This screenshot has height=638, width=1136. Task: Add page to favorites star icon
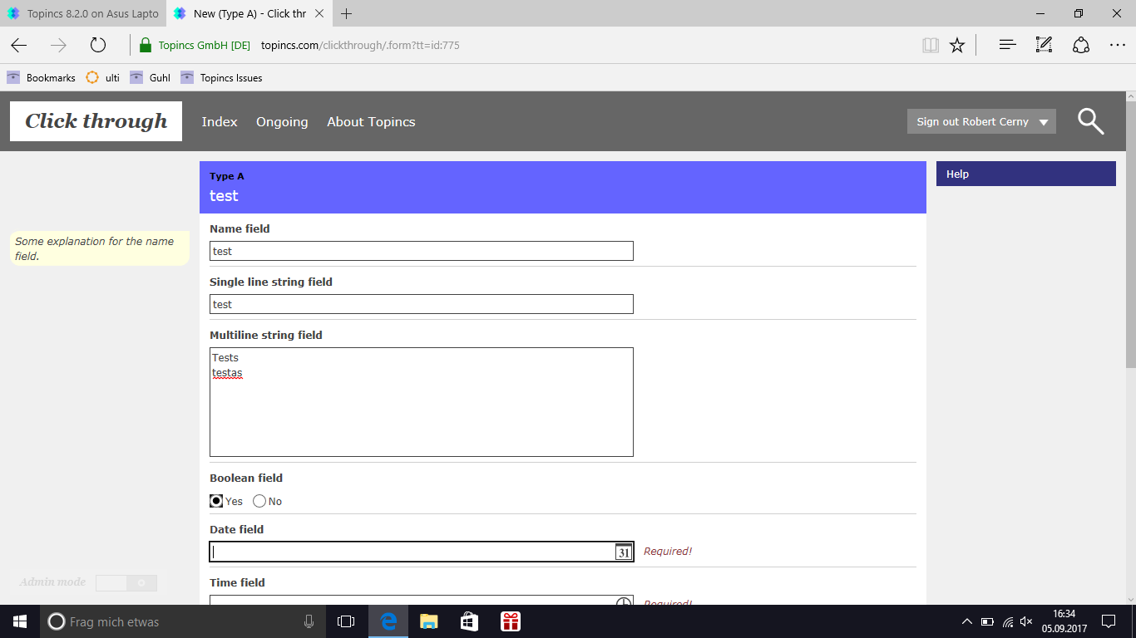click(957, 46)
